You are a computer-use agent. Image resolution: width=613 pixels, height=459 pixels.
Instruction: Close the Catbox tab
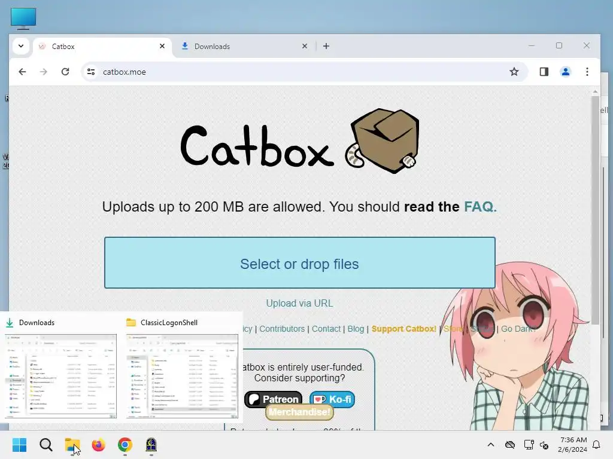pos(162,46)
